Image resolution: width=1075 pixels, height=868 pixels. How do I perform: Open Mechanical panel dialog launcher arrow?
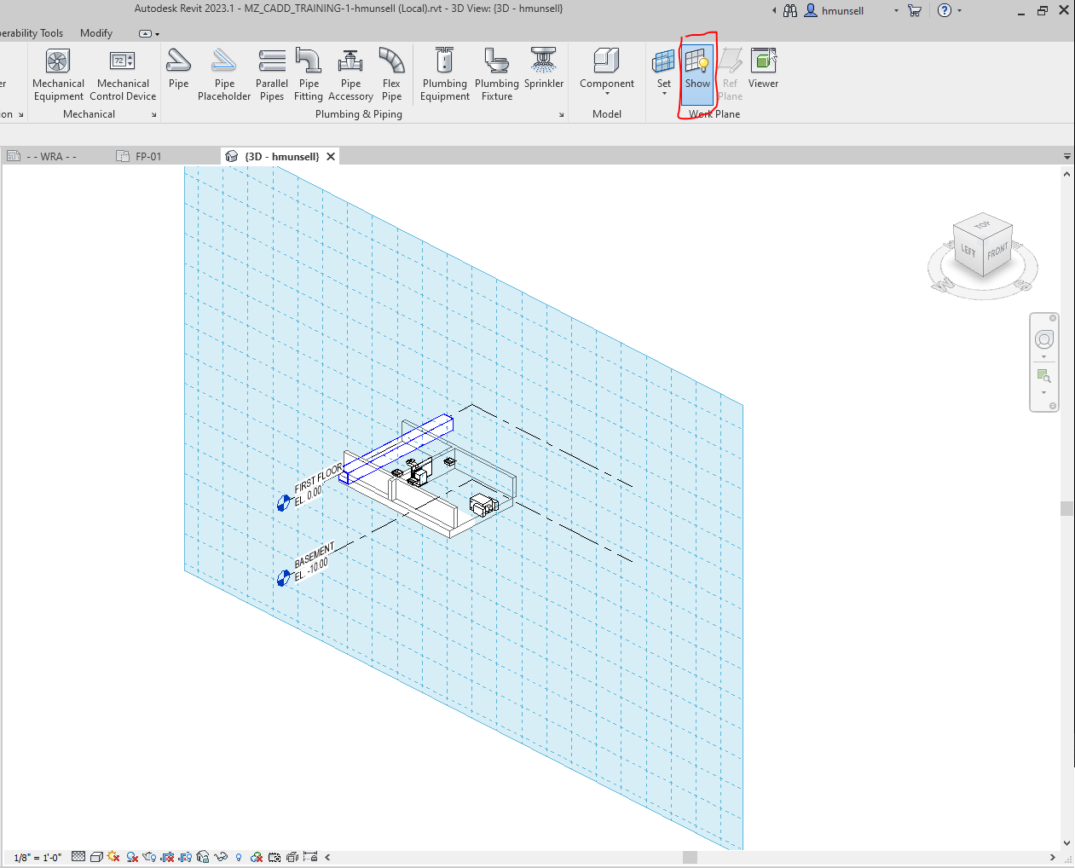[x=154, y=115]
